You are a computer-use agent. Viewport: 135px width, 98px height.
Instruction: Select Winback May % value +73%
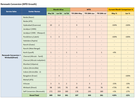[x=114, y=88]
